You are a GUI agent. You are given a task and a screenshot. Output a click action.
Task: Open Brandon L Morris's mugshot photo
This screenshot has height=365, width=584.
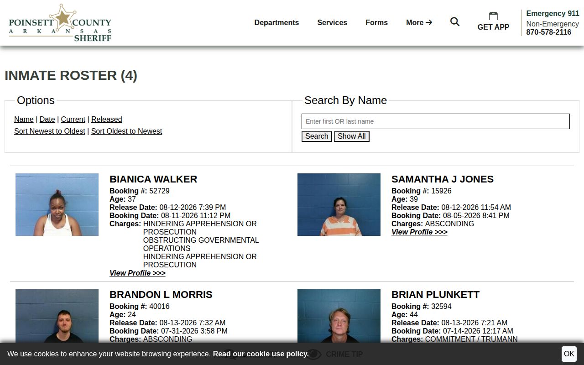(x=57, y=316)
